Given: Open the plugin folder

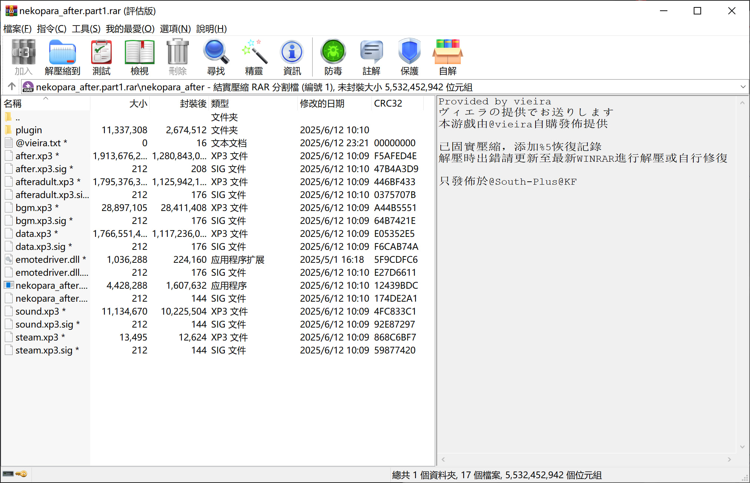Looking at the screenshot, I should point(29,130).
